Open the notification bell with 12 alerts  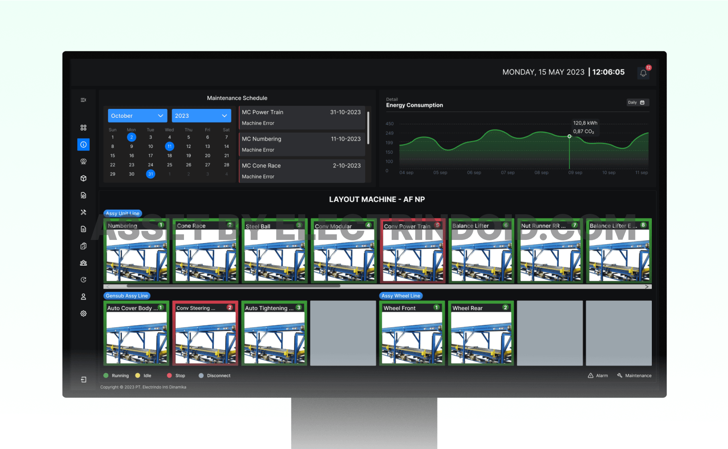point(644,73)
